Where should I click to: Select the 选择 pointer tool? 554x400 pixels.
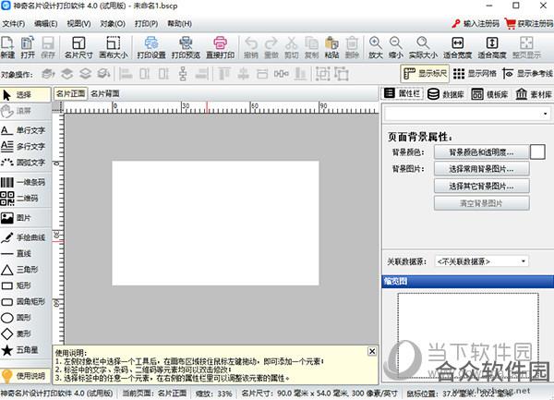pos(26,95)
